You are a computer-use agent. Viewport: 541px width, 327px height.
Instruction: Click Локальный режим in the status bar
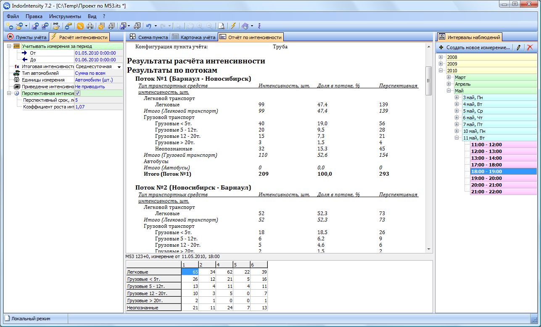tap(31, 319)
